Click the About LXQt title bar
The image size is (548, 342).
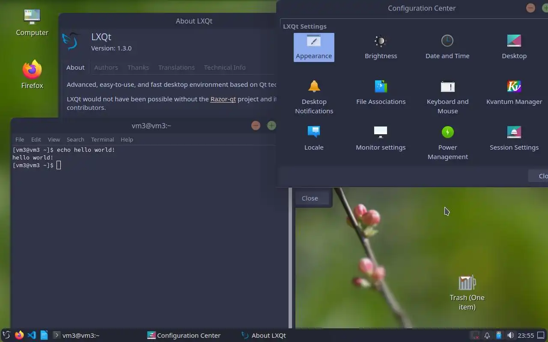pyautogui.click(x=194, y=21)
